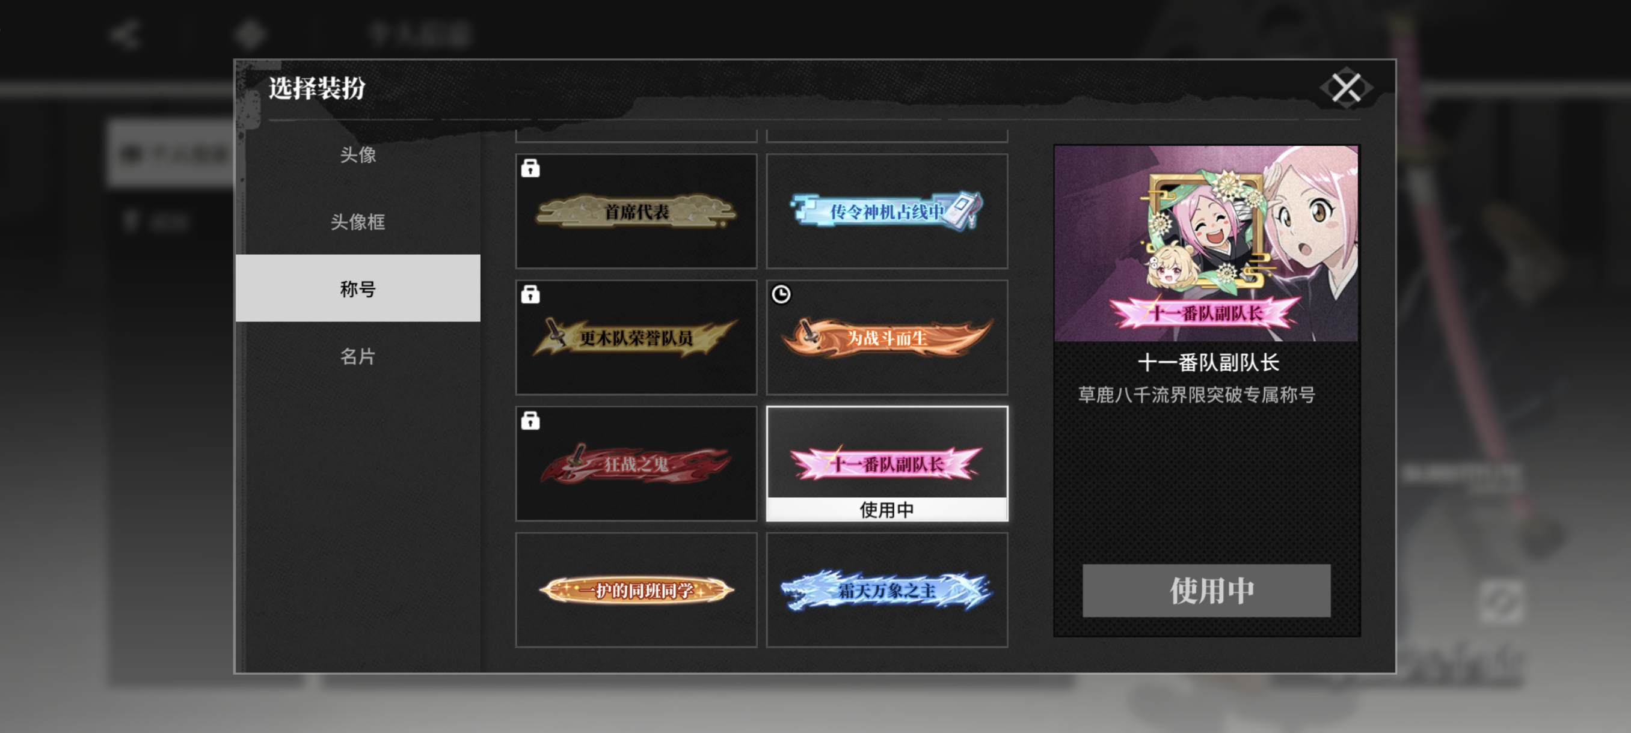The width and height of the screenshot is (1631, 733).
Task: Switch to the 头像框 tab
Action: tap(358, 221)
